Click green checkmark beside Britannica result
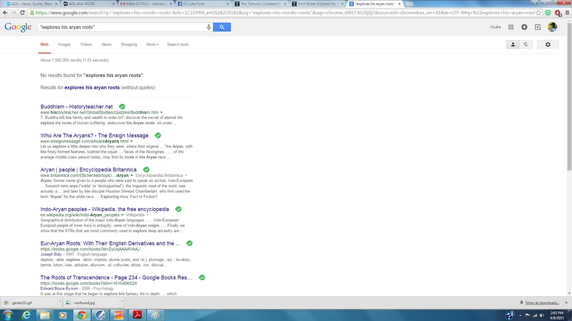Image resolution: width=572 pixels, height=321 pixels. click(146, 169)
